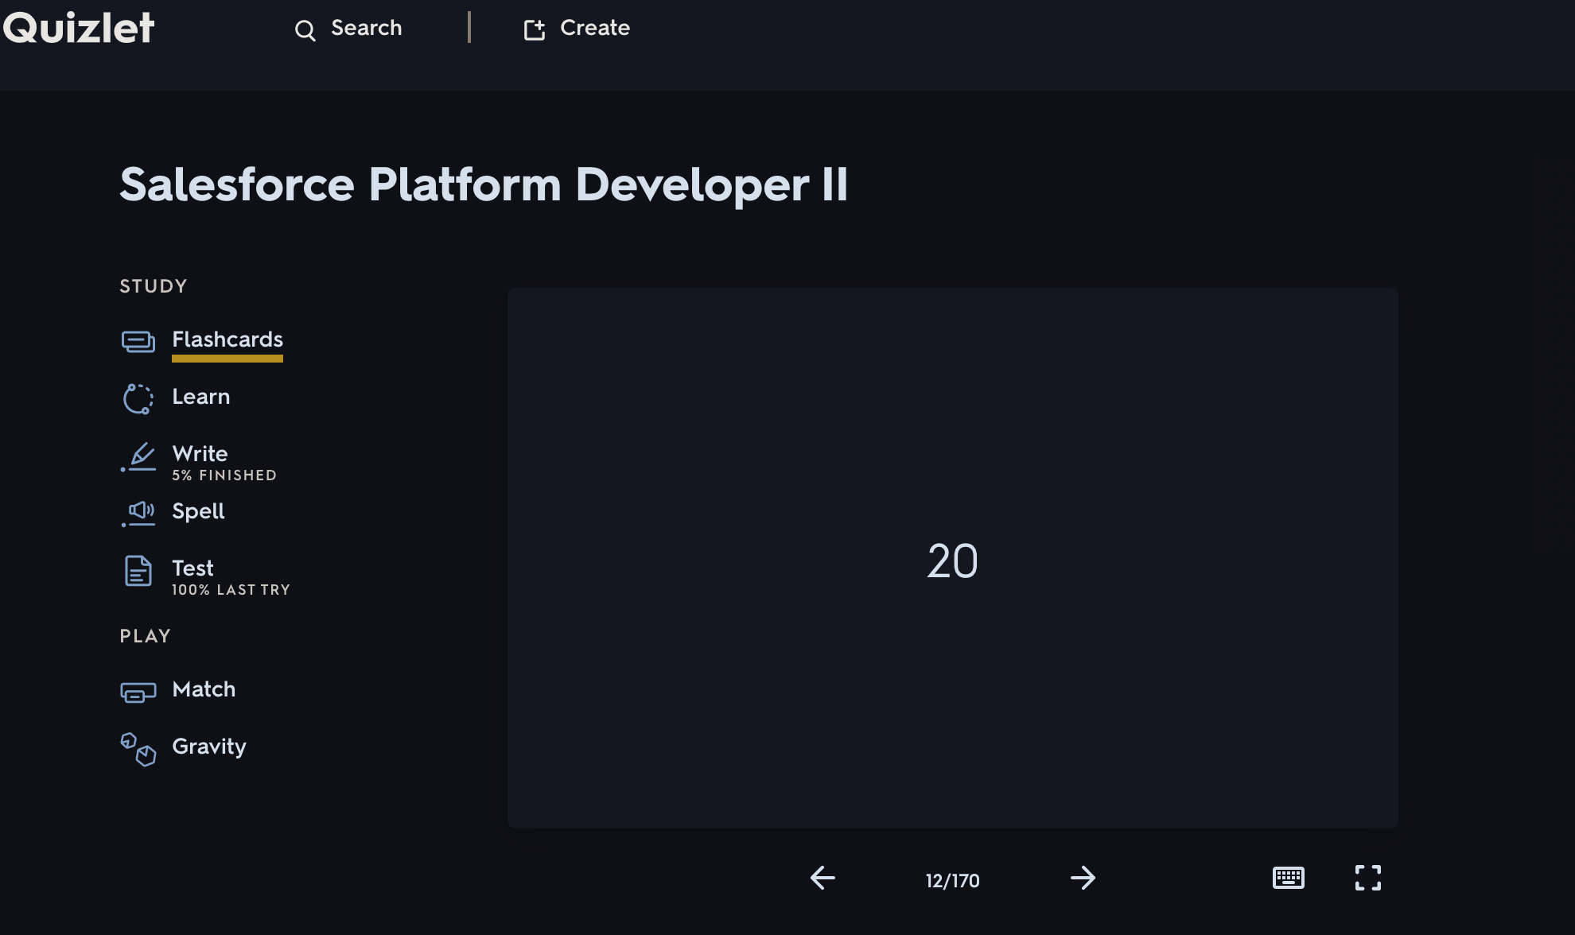Image resolution: width=1575 pixels, height=935 pixels.
Task: Click the Search magnifier icon
Action: pyautogui.click(x=305, y=30)
